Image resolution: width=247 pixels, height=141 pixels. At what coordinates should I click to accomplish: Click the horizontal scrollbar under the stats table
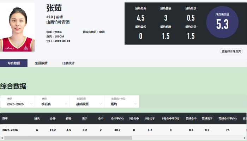pyautogui.click(x=67, y=138)
